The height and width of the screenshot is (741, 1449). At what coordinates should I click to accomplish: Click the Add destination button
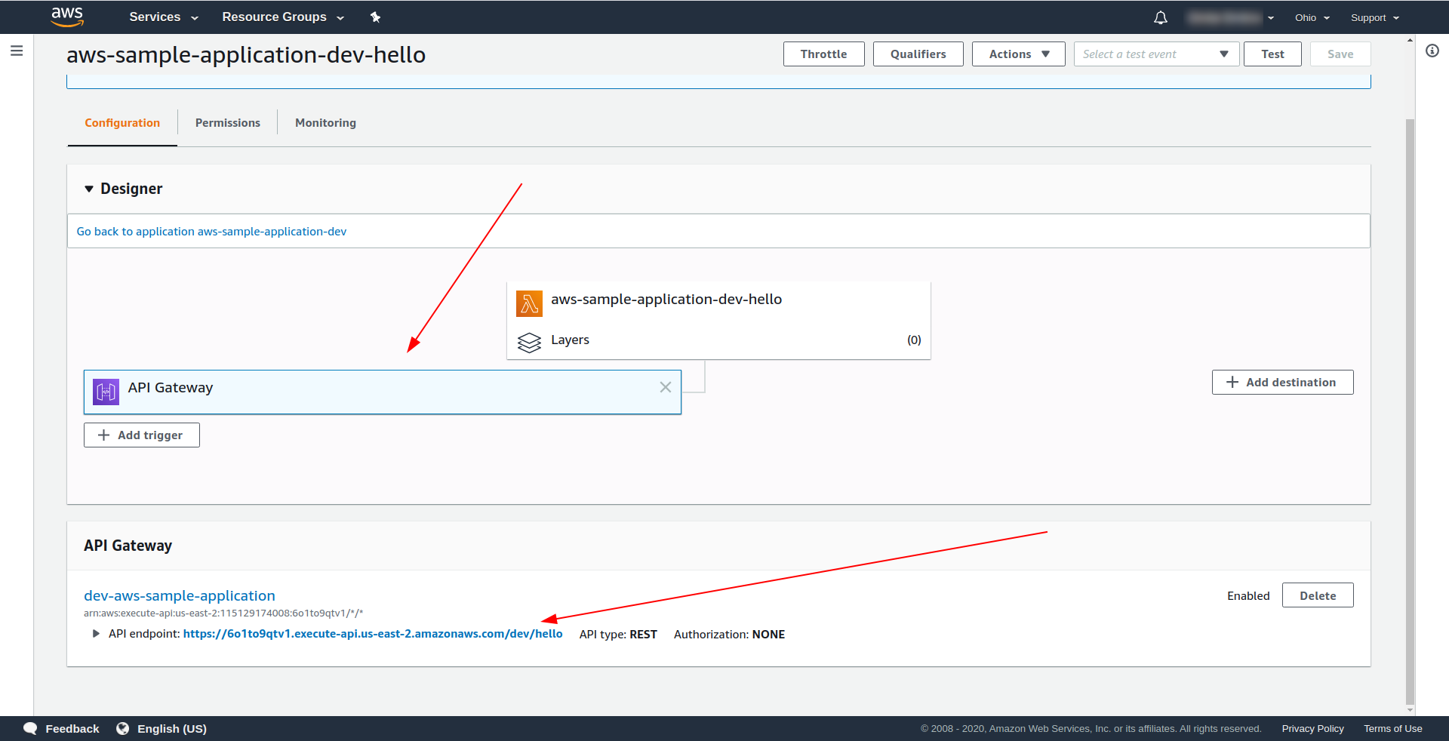click(1282, 382)
